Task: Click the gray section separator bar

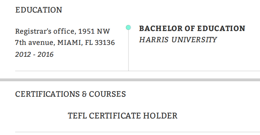Action: click(130, 80)
